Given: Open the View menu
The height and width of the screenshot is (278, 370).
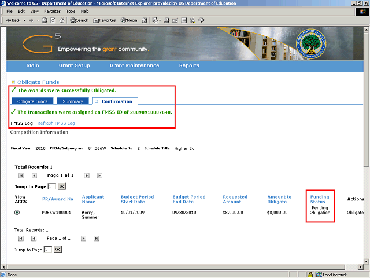Looking at the screenshot, I should (35, 12).
